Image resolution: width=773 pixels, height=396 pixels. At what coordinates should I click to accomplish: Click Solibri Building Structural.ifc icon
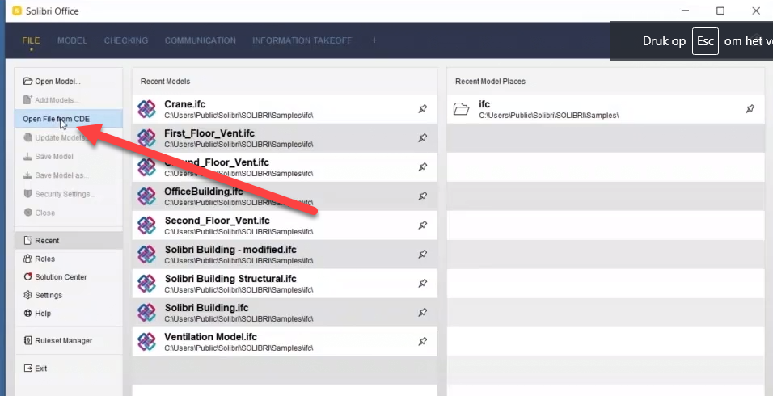pos(146,284)
